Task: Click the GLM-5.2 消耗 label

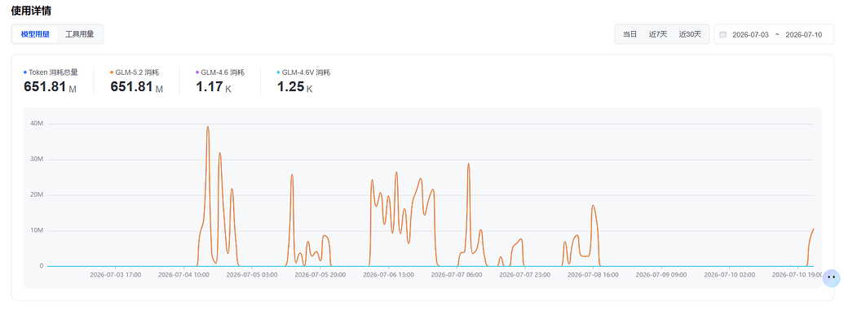Action: 137,72
